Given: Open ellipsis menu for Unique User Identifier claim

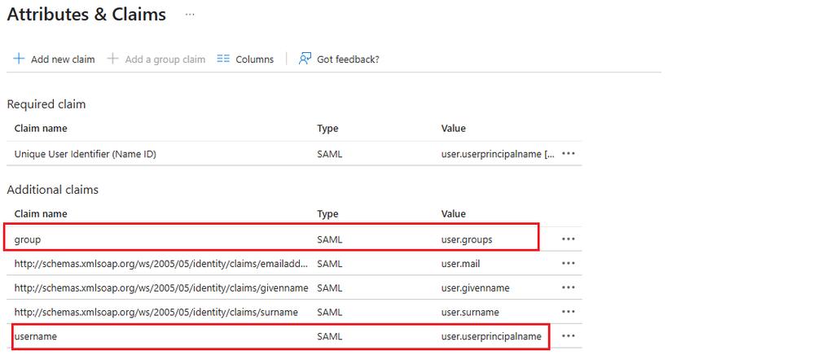Looking at the screenshot, I should pyautogui.click(x=569, y=153).
